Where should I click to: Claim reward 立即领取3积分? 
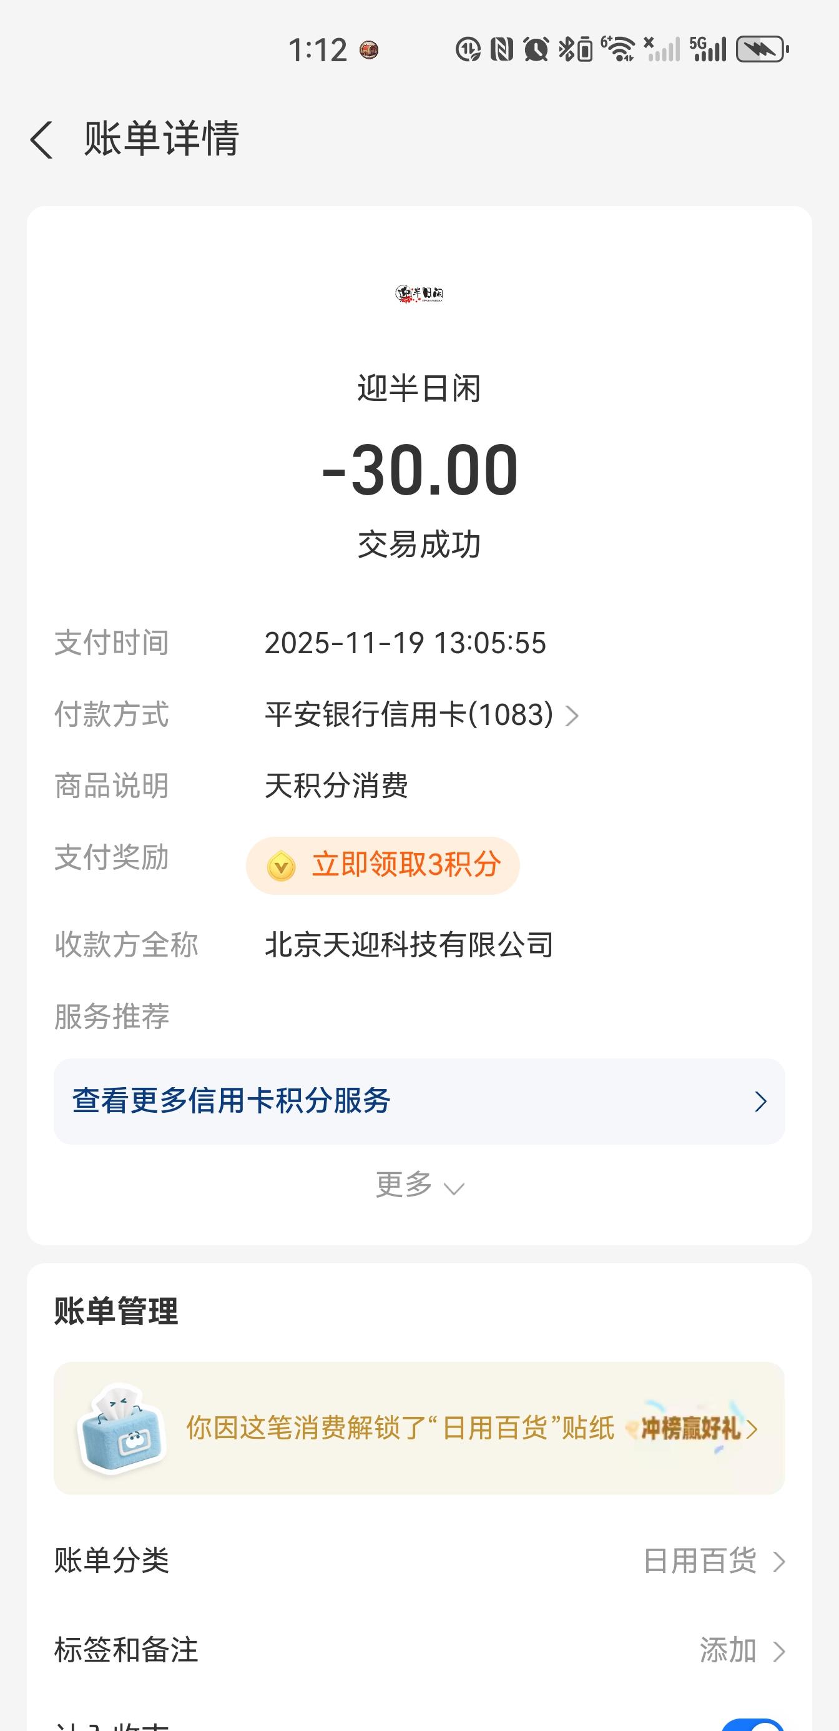383,865
